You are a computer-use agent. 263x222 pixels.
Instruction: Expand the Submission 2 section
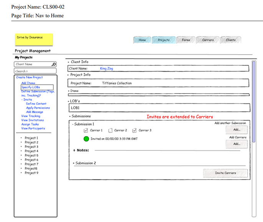point(74,163)
